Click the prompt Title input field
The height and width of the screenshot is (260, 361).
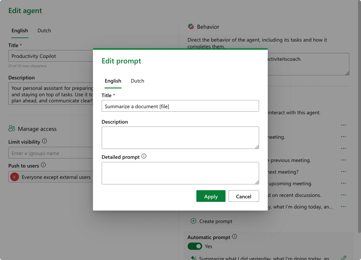[x=180, y=106]
